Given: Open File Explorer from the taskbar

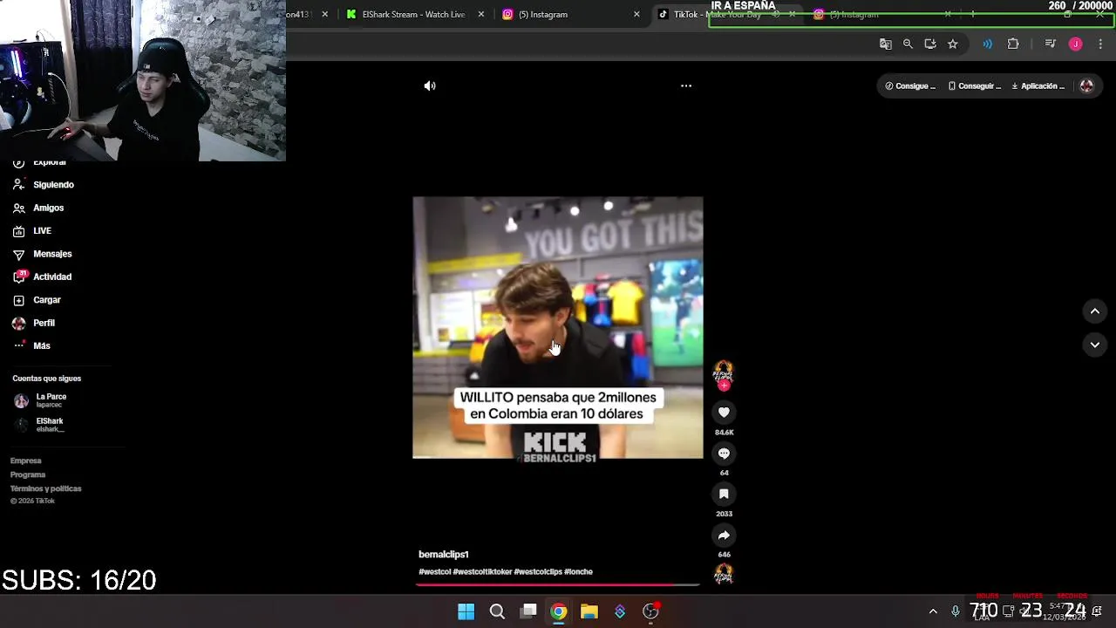Looking at the screenshot, I should pyautogui.click(x=589, y=611).
